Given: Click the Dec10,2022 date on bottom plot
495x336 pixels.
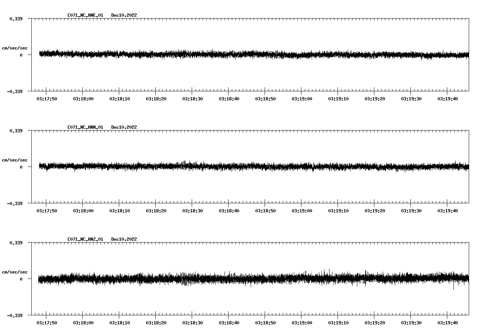Looking at the screenshot, I should click(x=124, y=239).
